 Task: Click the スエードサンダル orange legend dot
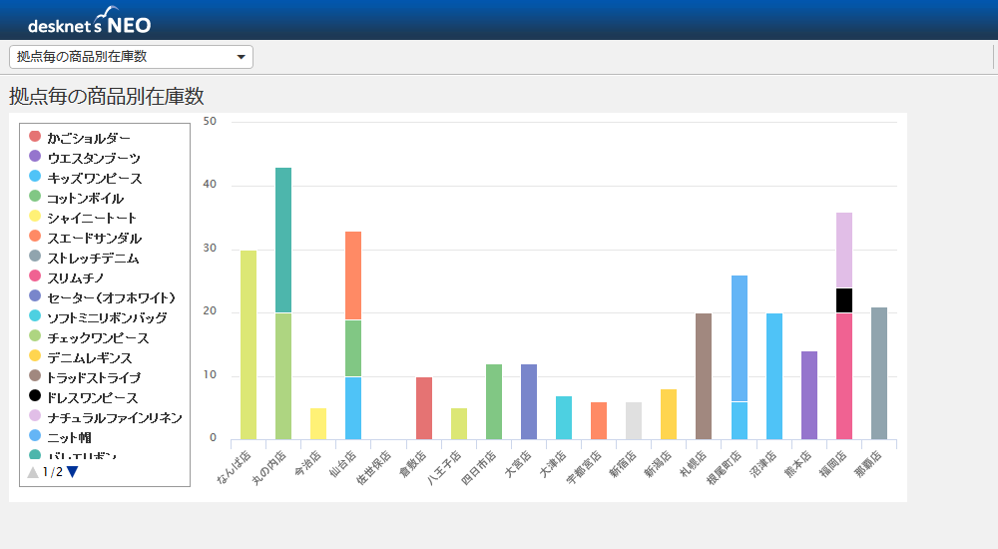click(35, 237)
